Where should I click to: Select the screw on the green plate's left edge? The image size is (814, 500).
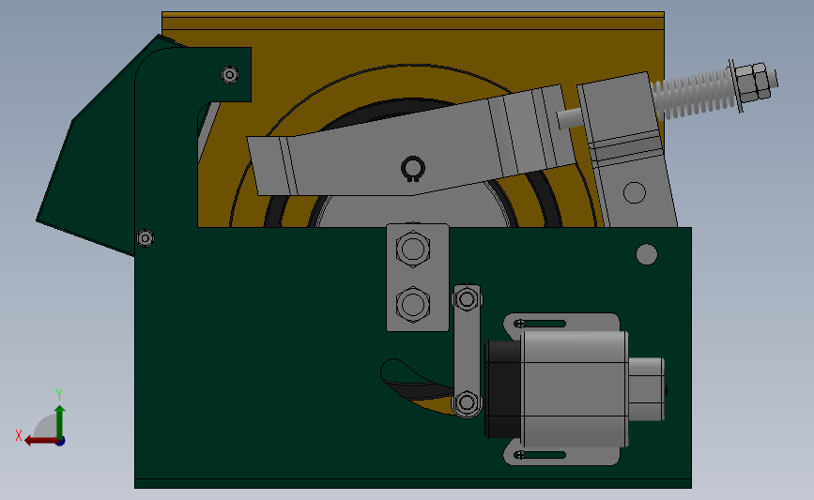[146, 238]
